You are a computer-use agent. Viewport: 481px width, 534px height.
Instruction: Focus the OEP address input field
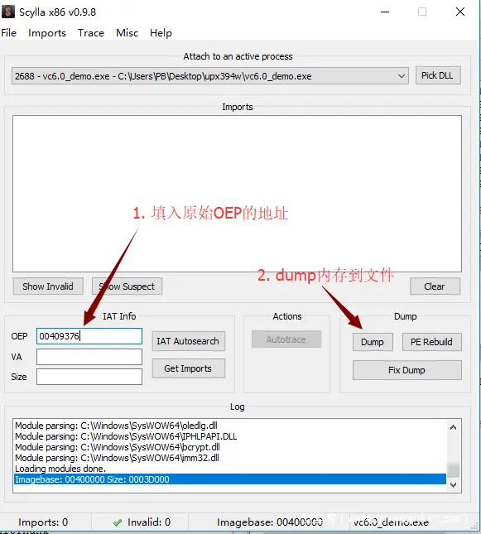[x=89, y=336]
